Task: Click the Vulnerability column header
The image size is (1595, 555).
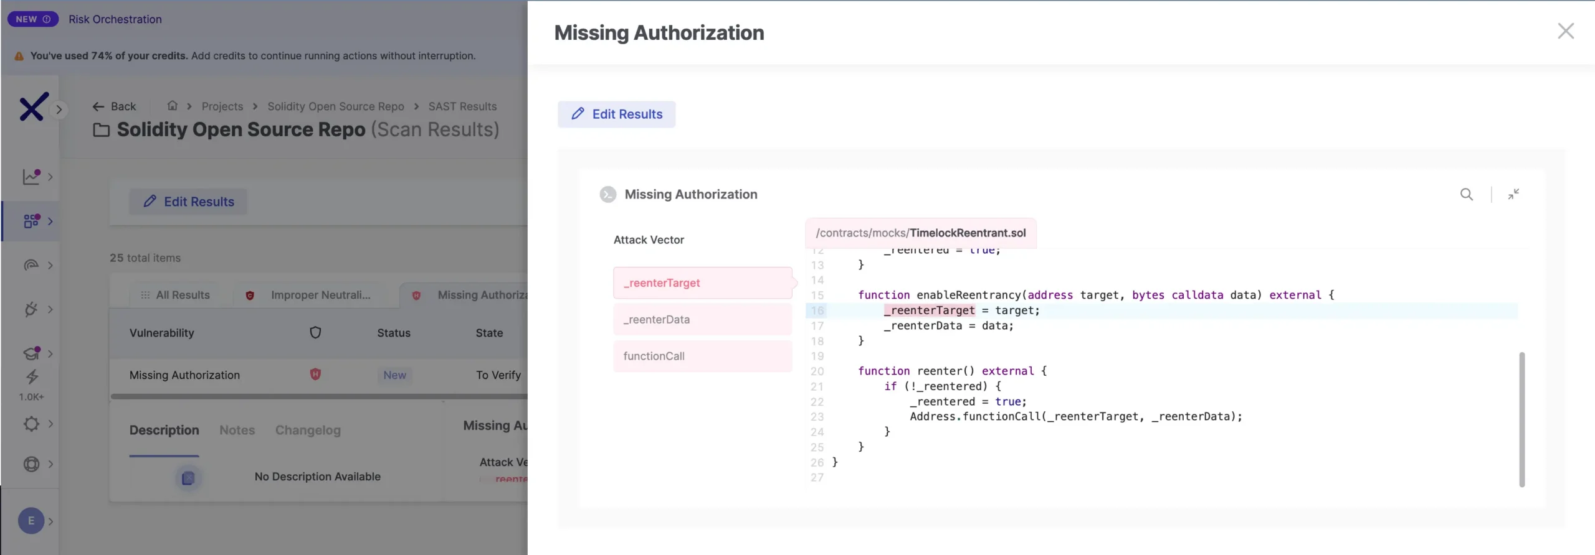Action: [x=162, y=333]
